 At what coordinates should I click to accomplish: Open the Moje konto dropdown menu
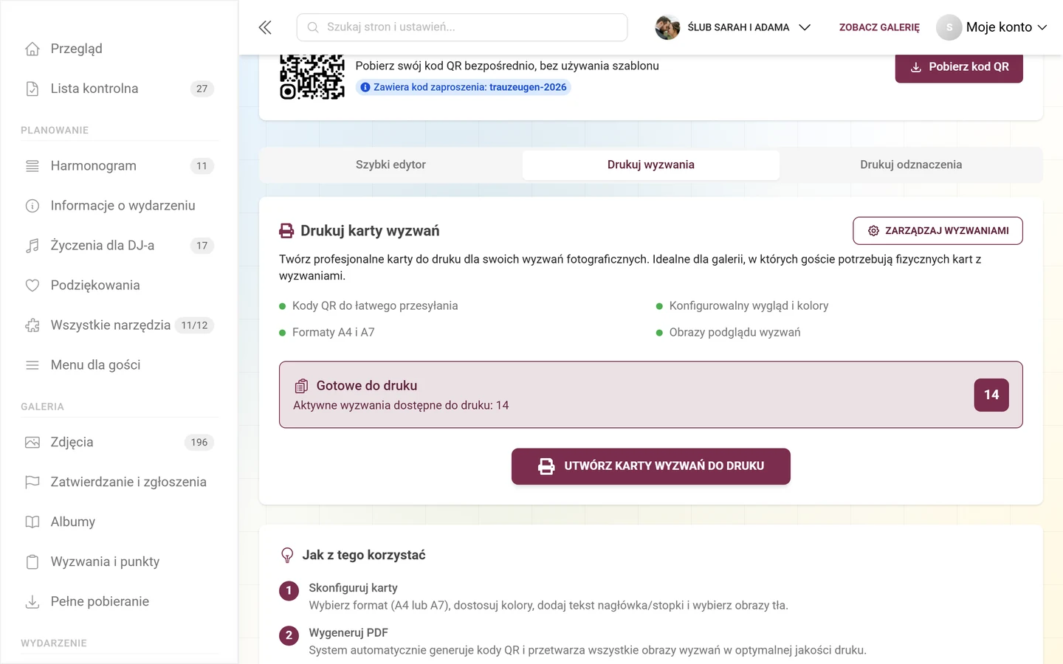[1006, 27]
